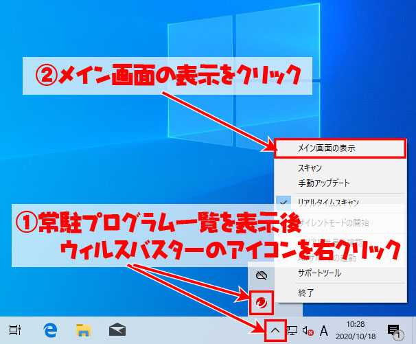This screenshot has height=344, width=416.
Task: Open the network status tray icon
Action: [x=292, y=331]
